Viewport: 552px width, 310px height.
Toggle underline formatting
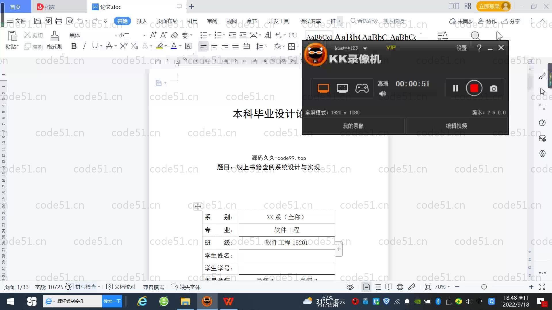point(95,46)
